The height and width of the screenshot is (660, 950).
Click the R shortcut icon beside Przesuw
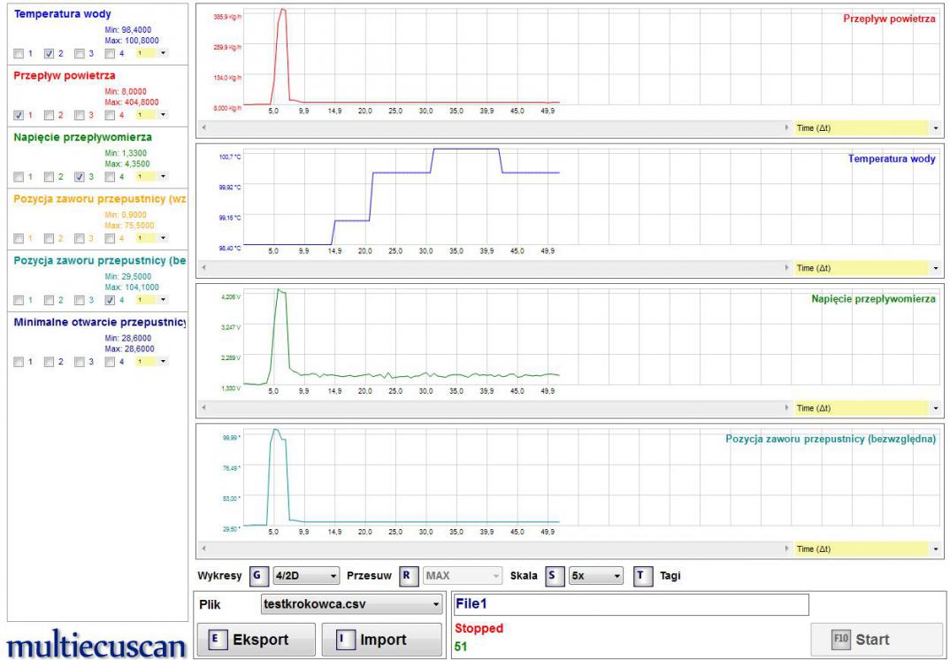pyautogui.click(x=408, y=576)
